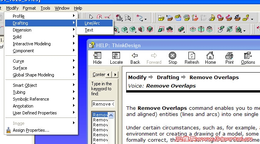
Task: Click the arrow pointer select tool icon
Action: click(x=91, y=17)
